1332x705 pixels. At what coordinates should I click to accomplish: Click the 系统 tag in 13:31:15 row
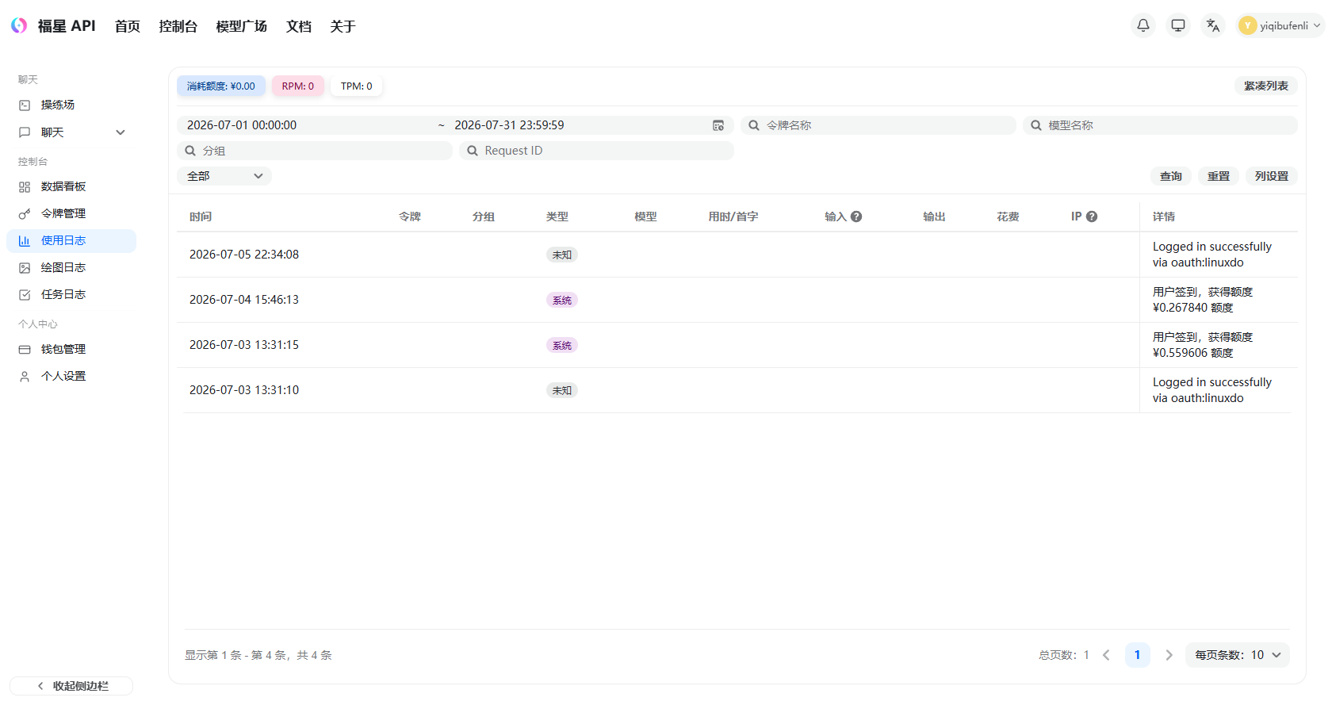[x=562, y=345]
